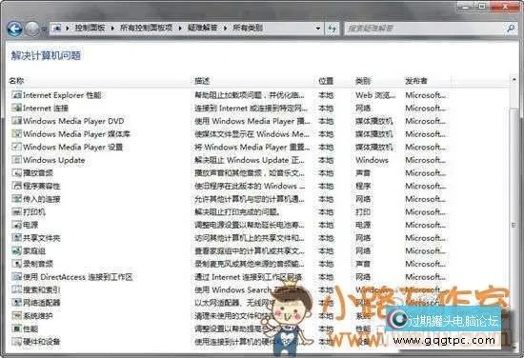
Task: Click the Forward navigation arrow button
Action: 32,29
